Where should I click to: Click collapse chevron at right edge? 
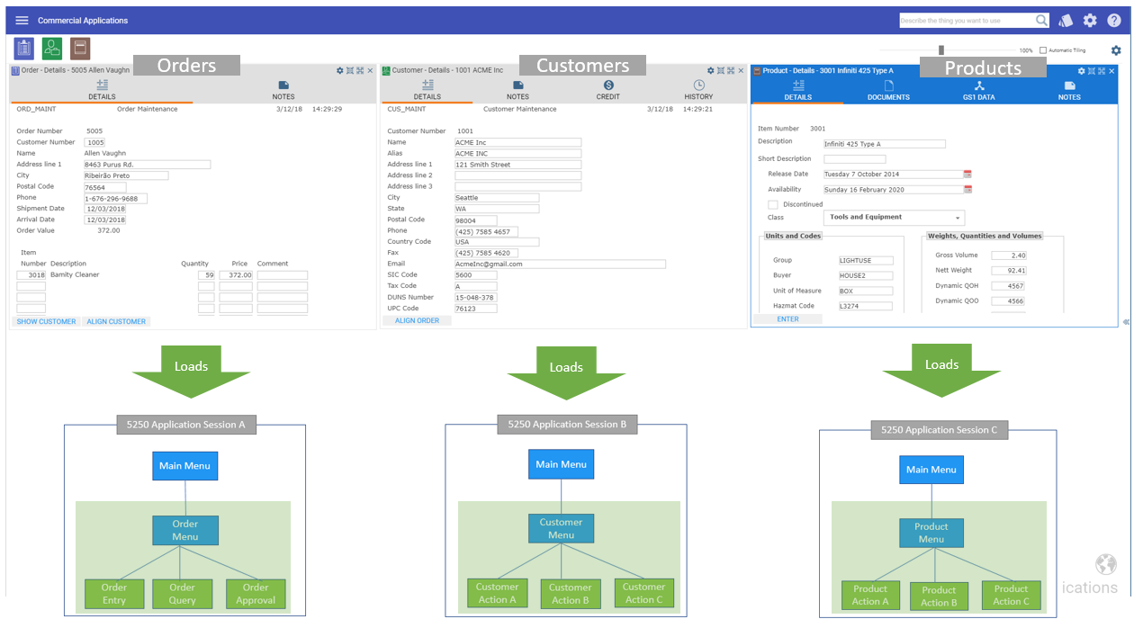[1127, 321]
